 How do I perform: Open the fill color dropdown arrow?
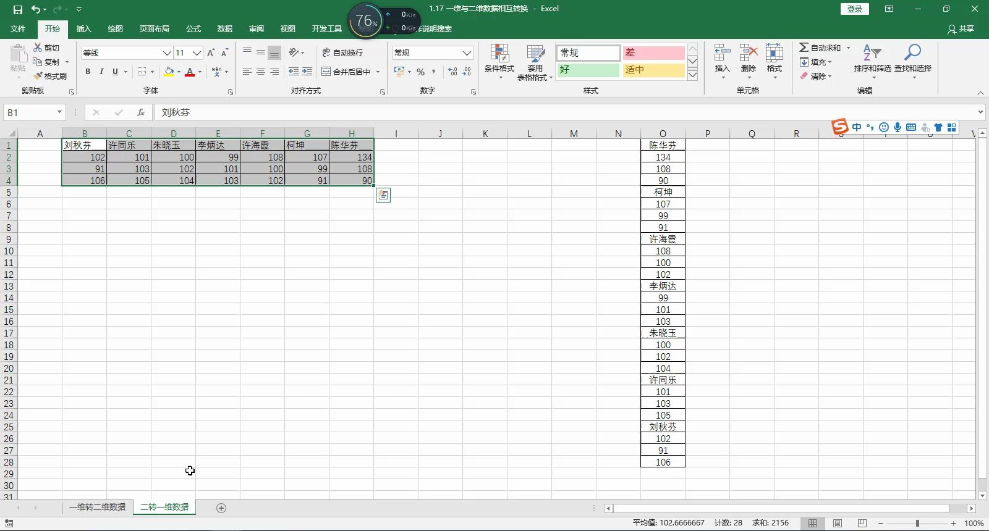(179, 72)
